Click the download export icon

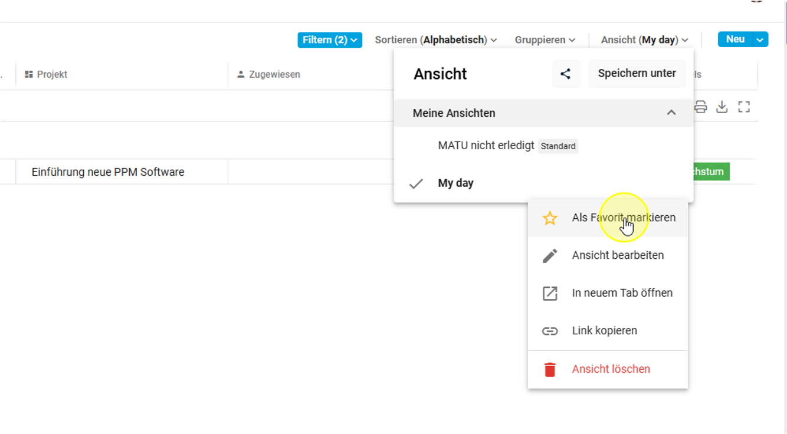pos(722,107)
